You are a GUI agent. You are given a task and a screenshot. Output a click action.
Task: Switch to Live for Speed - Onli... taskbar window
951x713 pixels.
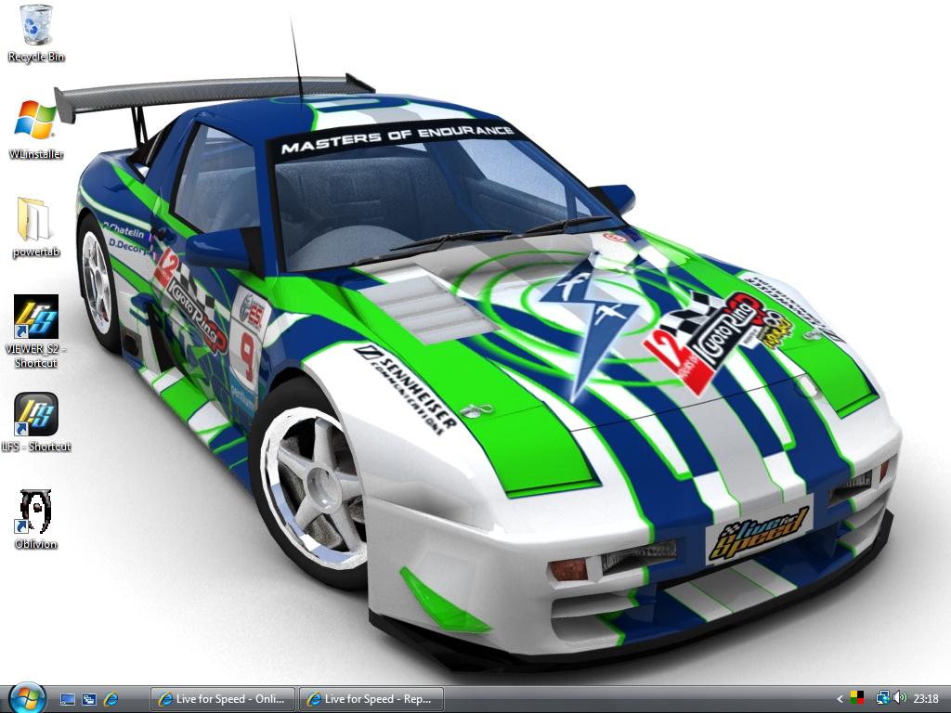222,699
